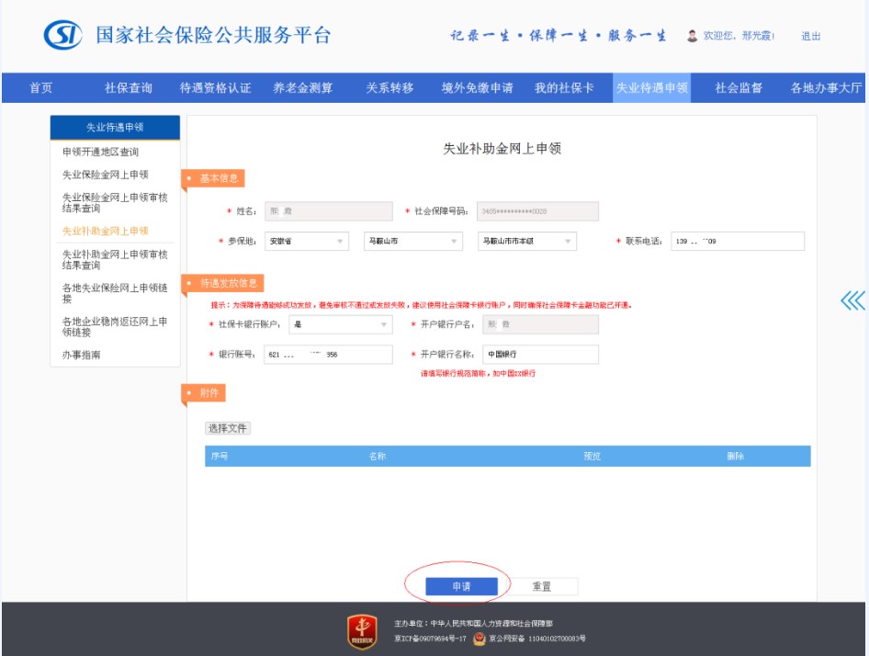Expand the side panel with double-chevron arrow
Image resolution: width=869 pixels, height=656 pixels.
(x=852, y=300)
